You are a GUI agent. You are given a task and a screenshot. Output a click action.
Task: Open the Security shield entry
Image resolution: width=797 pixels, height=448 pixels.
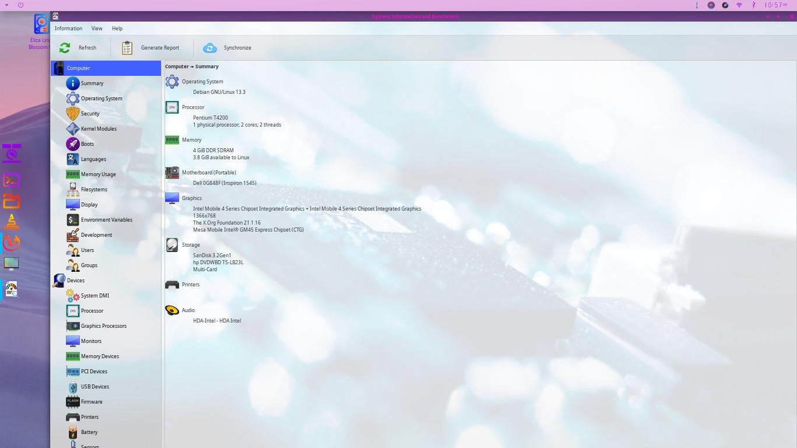tap(90, 114)
